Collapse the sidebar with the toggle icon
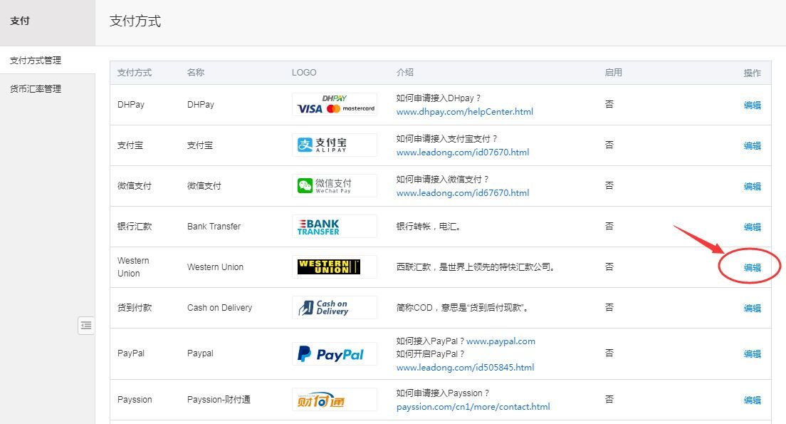The width and height of the screenshot is (786, 424). click(x=86, y=326)
